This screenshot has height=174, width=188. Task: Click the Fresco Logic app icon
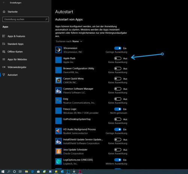pyautogui.click(x=58, y=111)
